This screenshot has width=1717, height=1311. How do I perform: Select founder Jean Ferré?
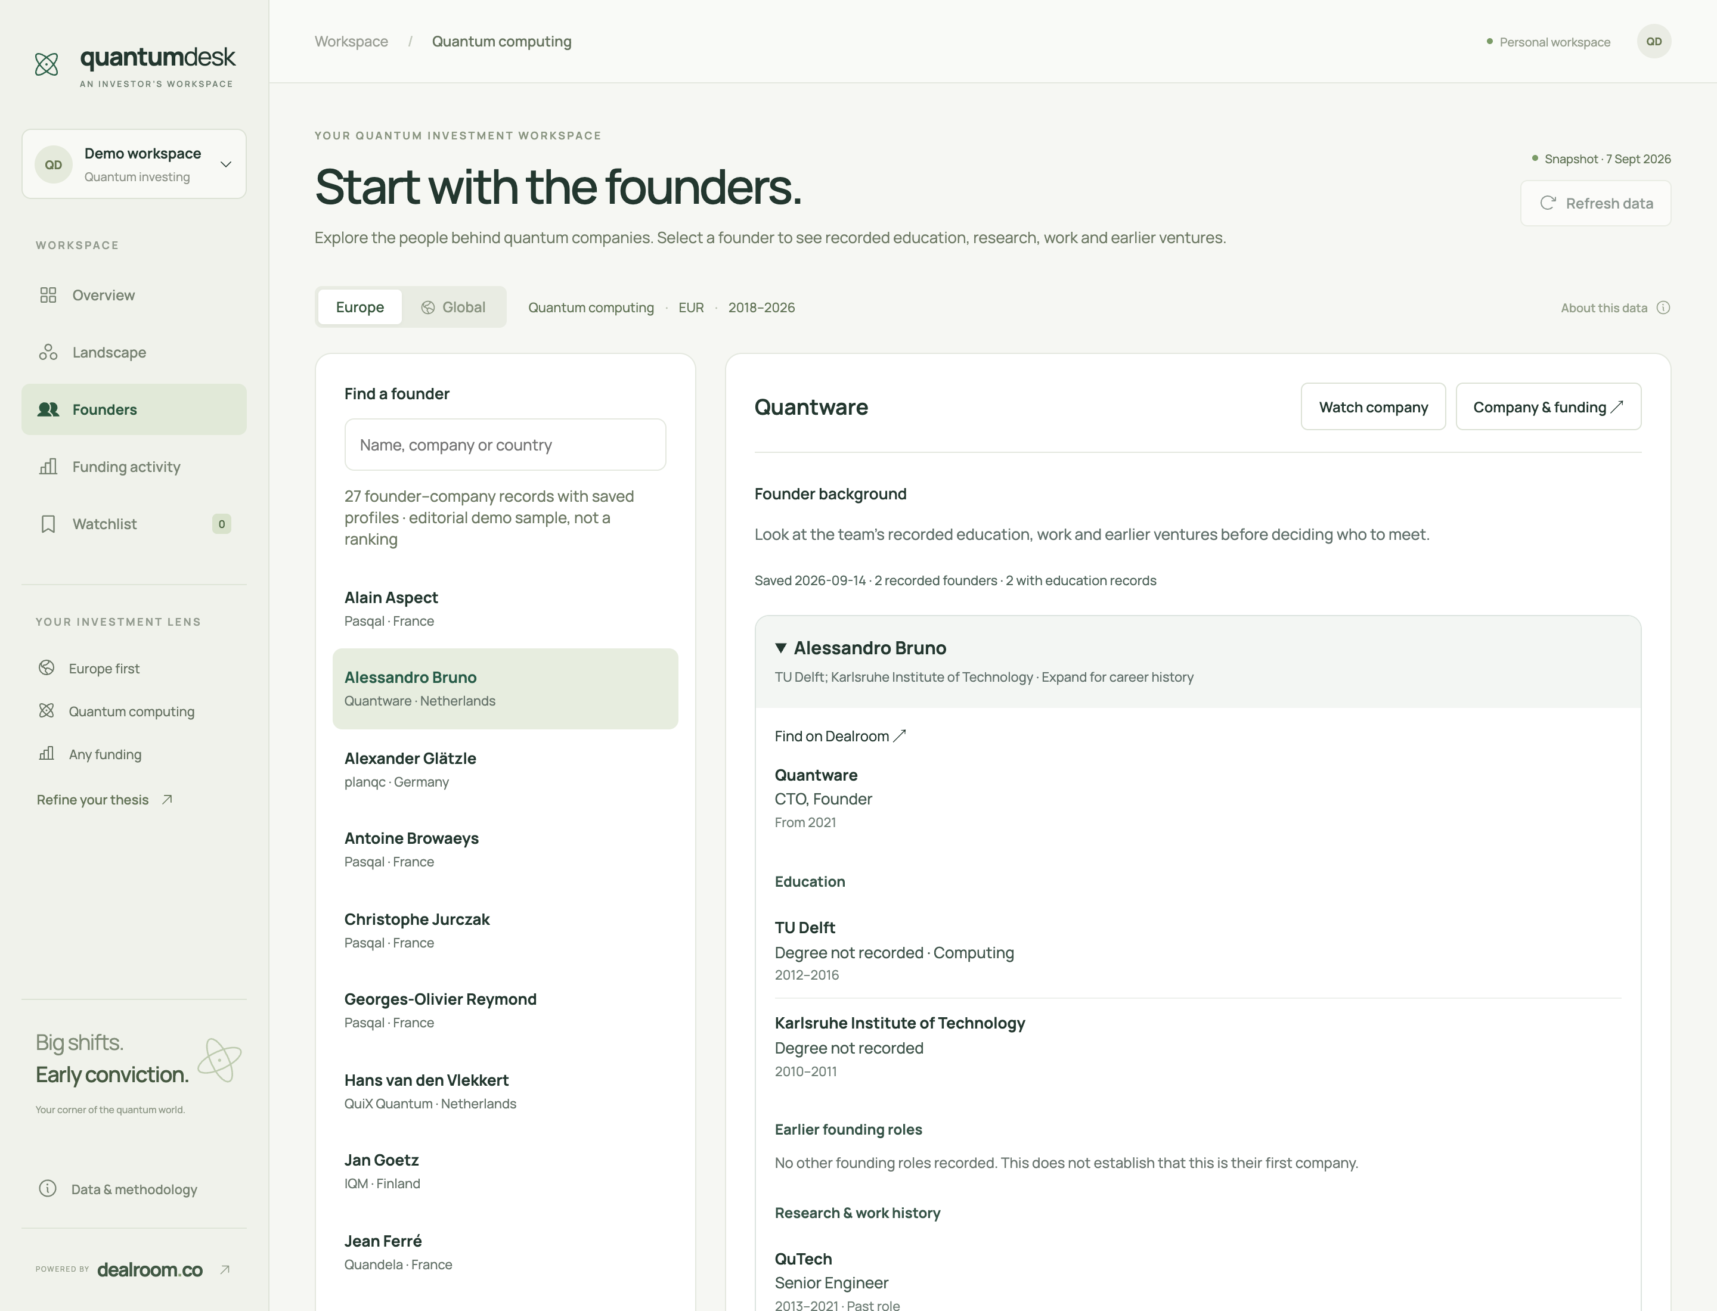coord(505,1251)
